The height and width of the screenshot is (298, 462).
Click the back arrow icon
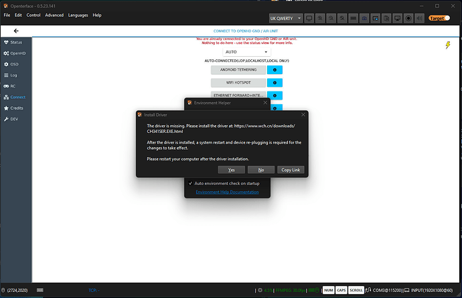[x=16, y=31]
